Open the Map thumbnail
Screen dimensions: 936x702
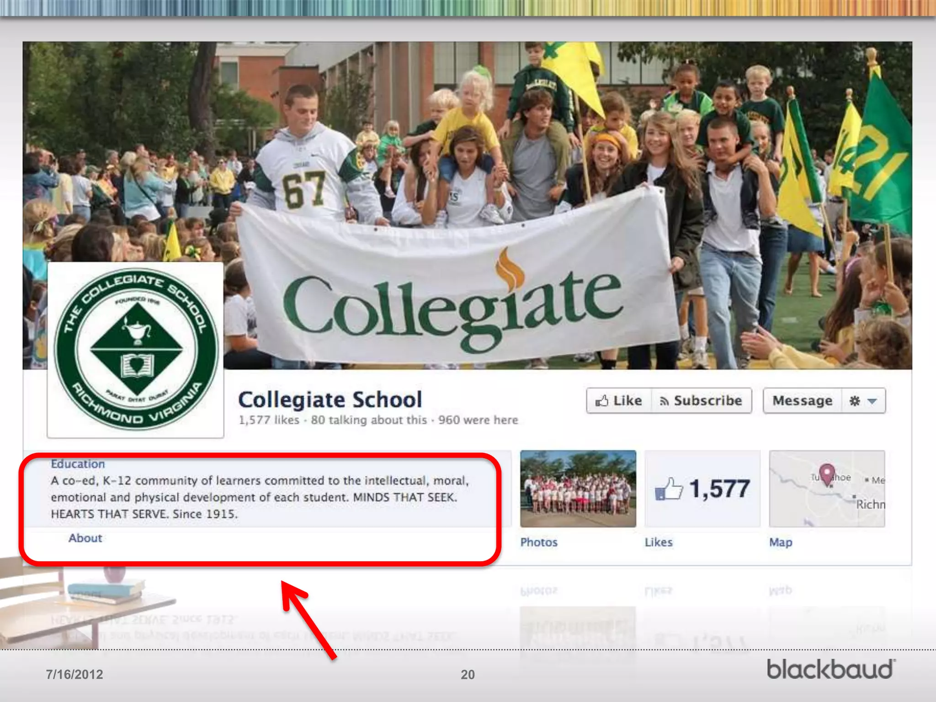[827, 498]
